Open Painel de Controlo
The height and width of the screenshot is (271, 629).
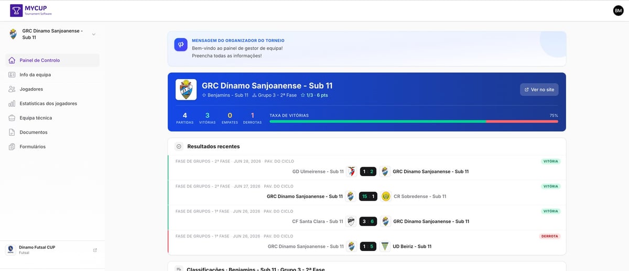point(52,60)
